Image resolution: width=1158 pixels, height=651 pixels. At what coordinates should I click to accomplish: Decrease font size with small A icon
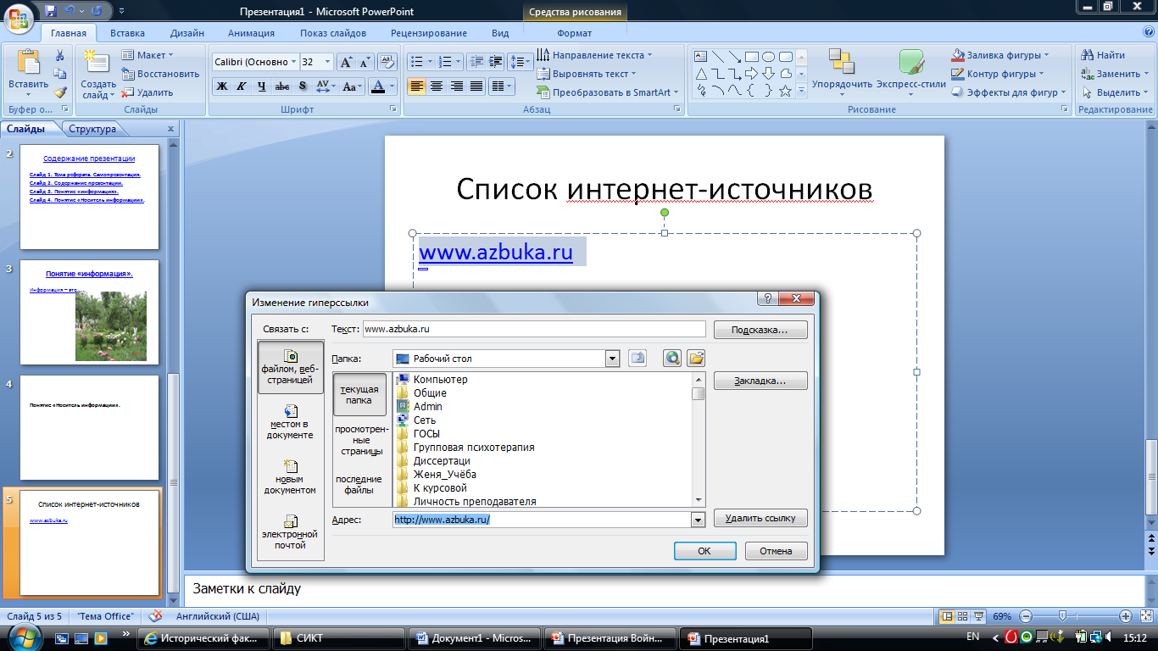[x=365, y=62]
